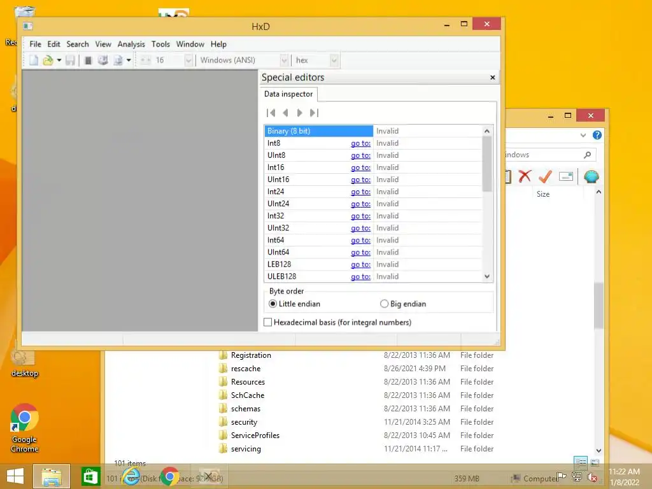Switch Explorer to large icons view
This screenshot has width=652, height=489.
tap(595, 462)
